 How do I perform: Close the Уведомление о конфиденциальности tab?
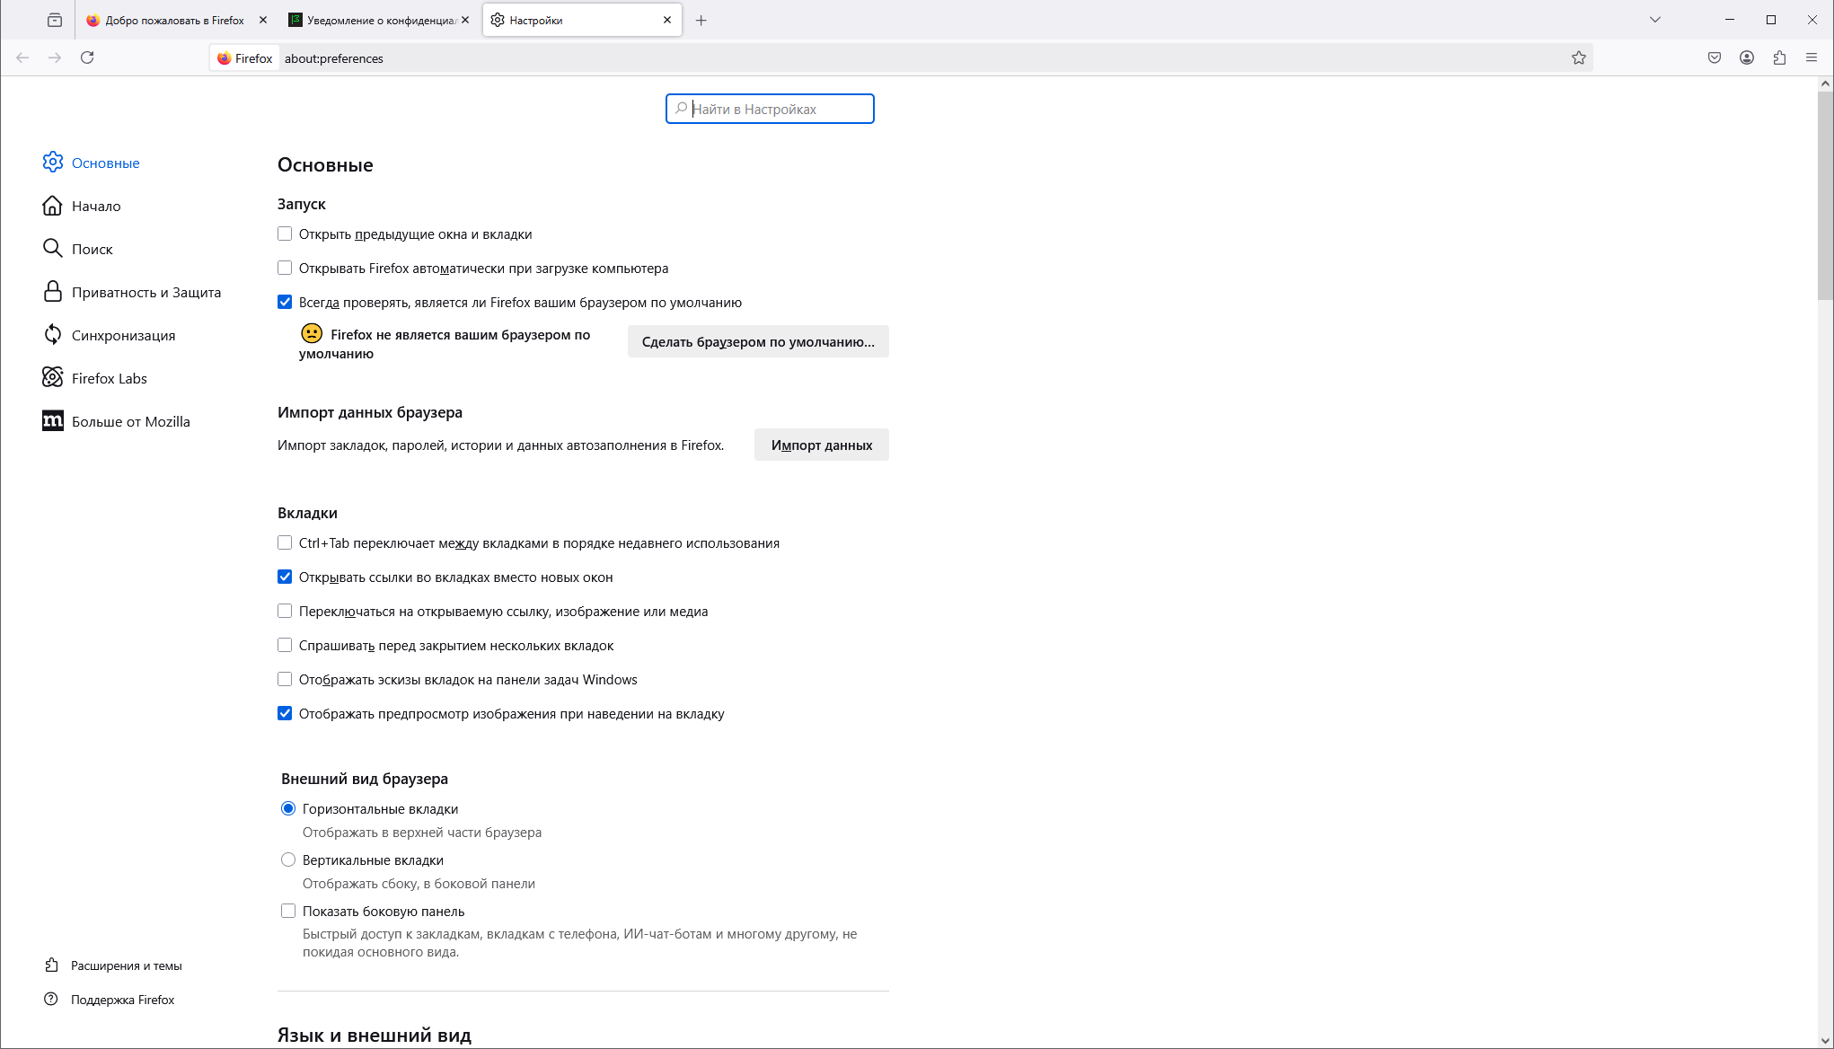(x=465, y=20)
